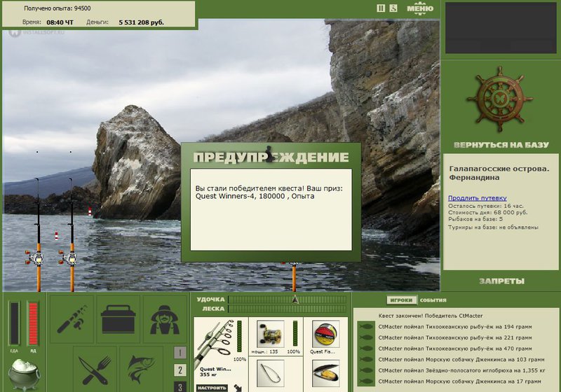The image size is (561, 392).
Task: Click the fish icon for the 470 грамм catch
Action: 365,349
